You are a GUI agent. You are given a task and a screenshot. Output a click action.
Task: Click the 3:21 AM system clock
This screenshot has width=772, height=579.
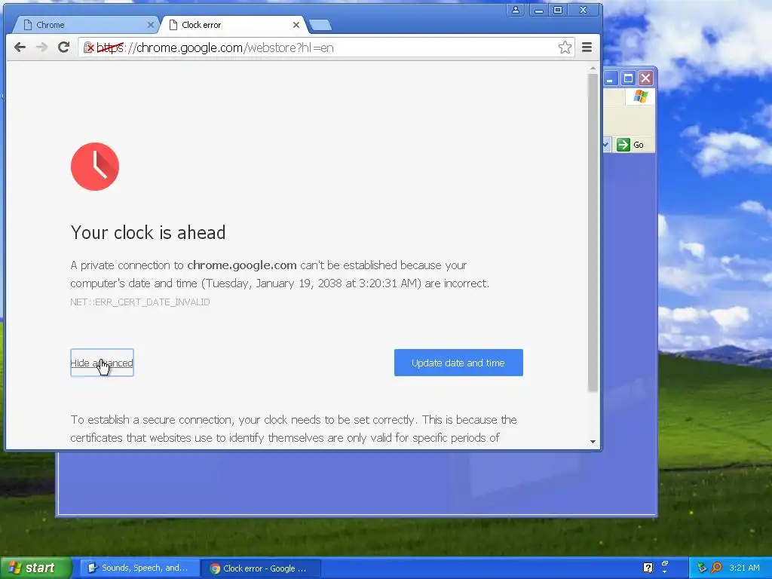(744, 568)
